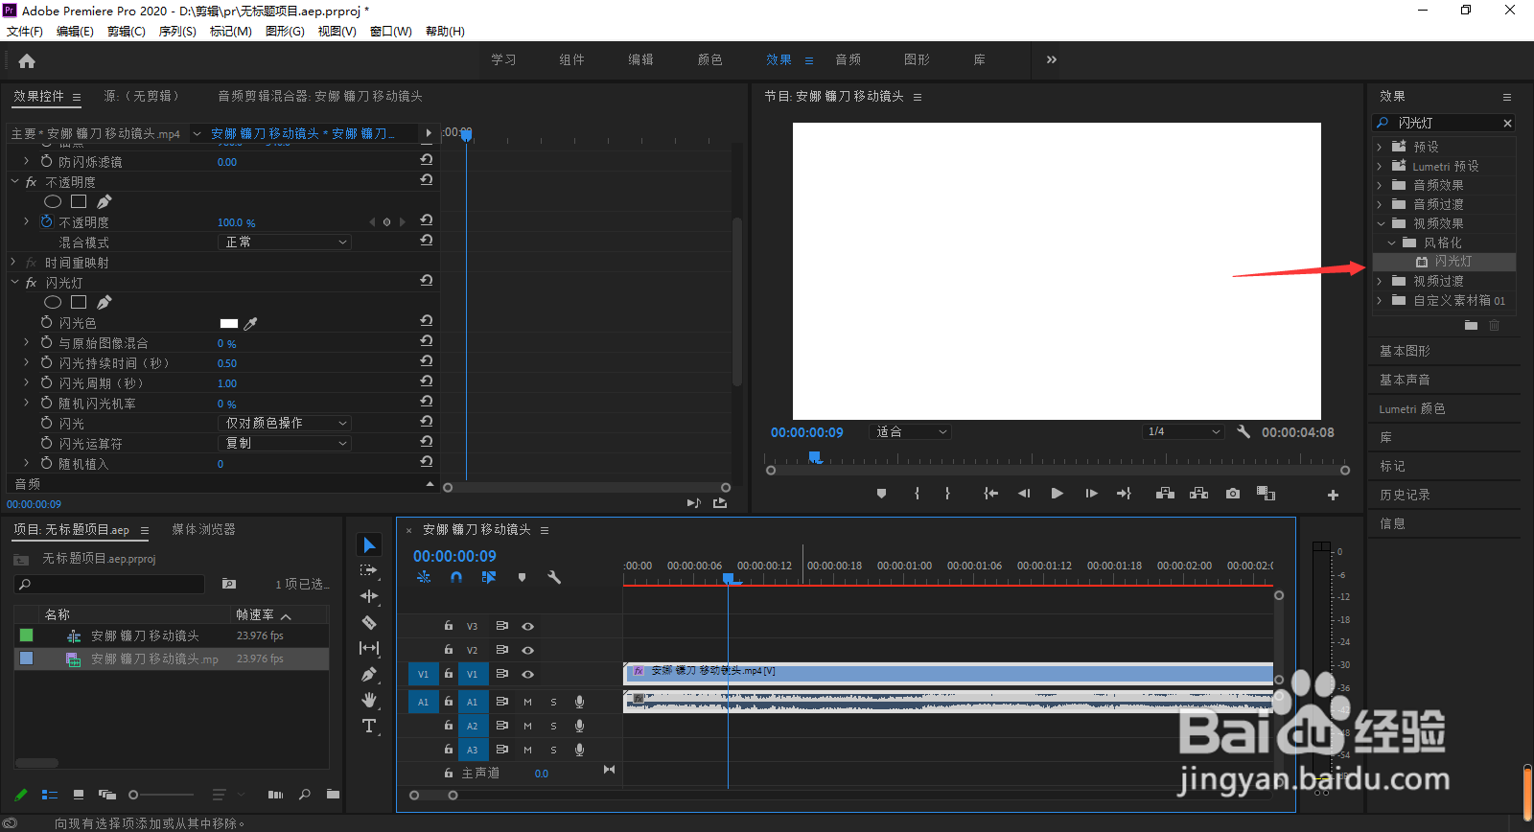Step forward one frame in program monitor

[x=1091, y=494]
